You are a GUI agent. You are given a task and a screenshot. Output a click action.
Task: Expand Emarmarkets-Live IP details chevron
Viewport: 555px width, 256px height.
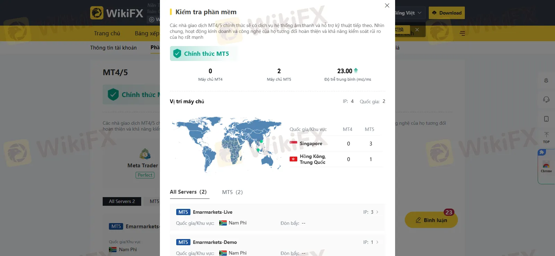(x=377, y=212)
